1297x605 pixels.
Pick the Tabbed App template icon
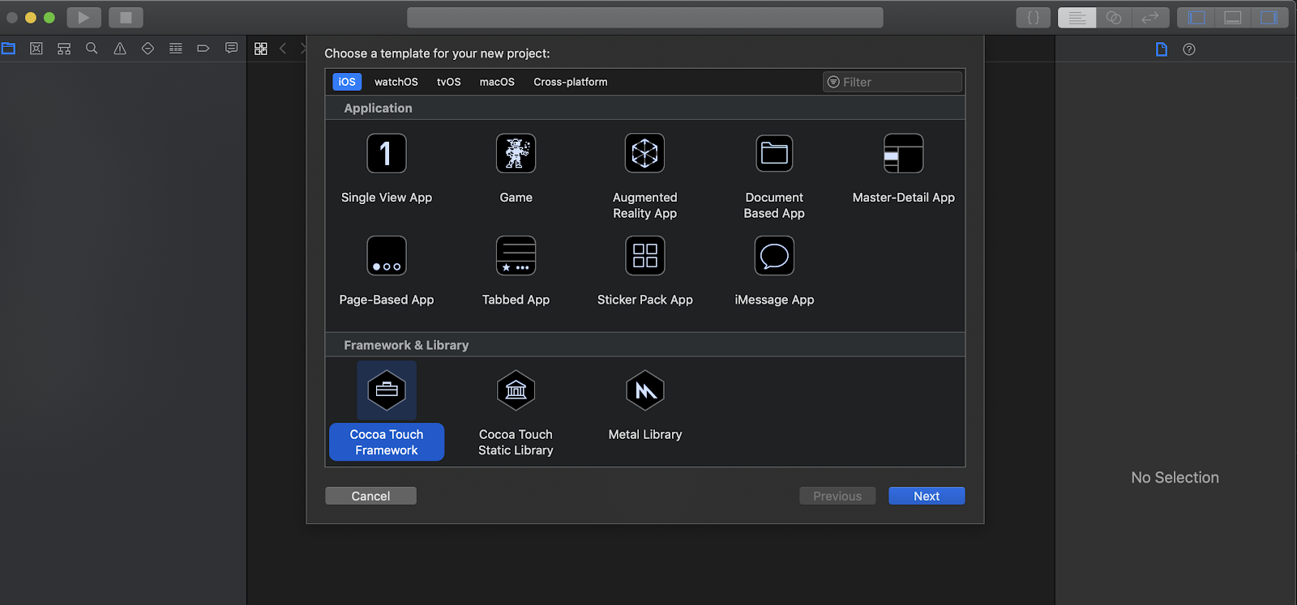click(x=516, y=256)
